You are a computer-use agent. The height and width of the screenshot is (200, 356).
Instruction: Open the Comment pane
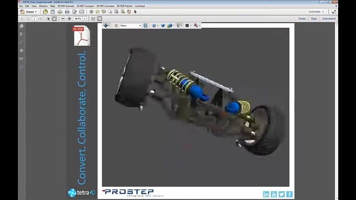click(x=329, y=18)
